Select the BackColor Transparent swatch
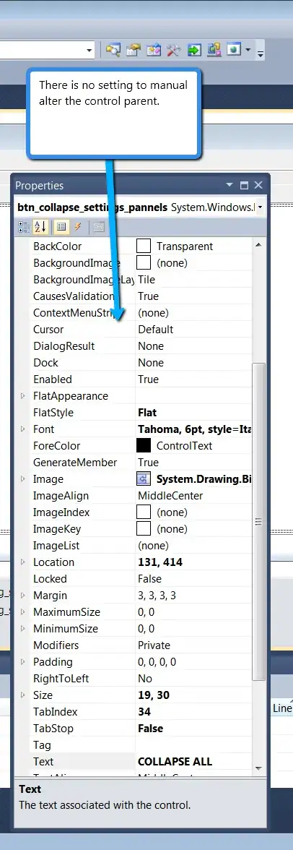Viewport: 293px width, 850px height. click(x=144, y=246)
